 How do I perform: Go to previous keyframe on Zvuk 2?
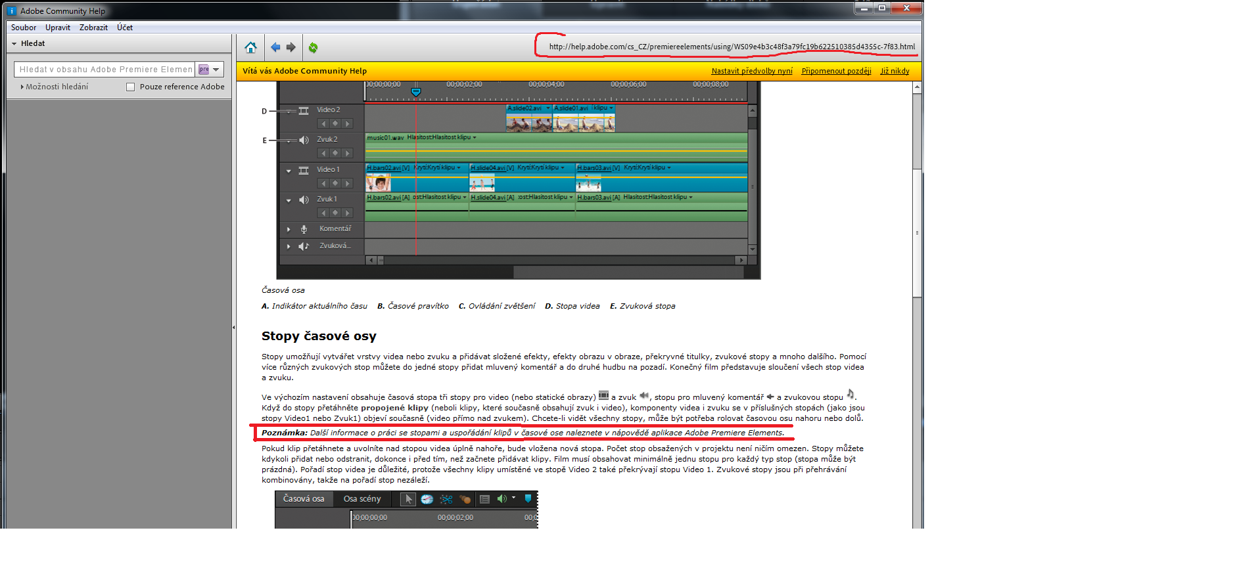(323, 153)
